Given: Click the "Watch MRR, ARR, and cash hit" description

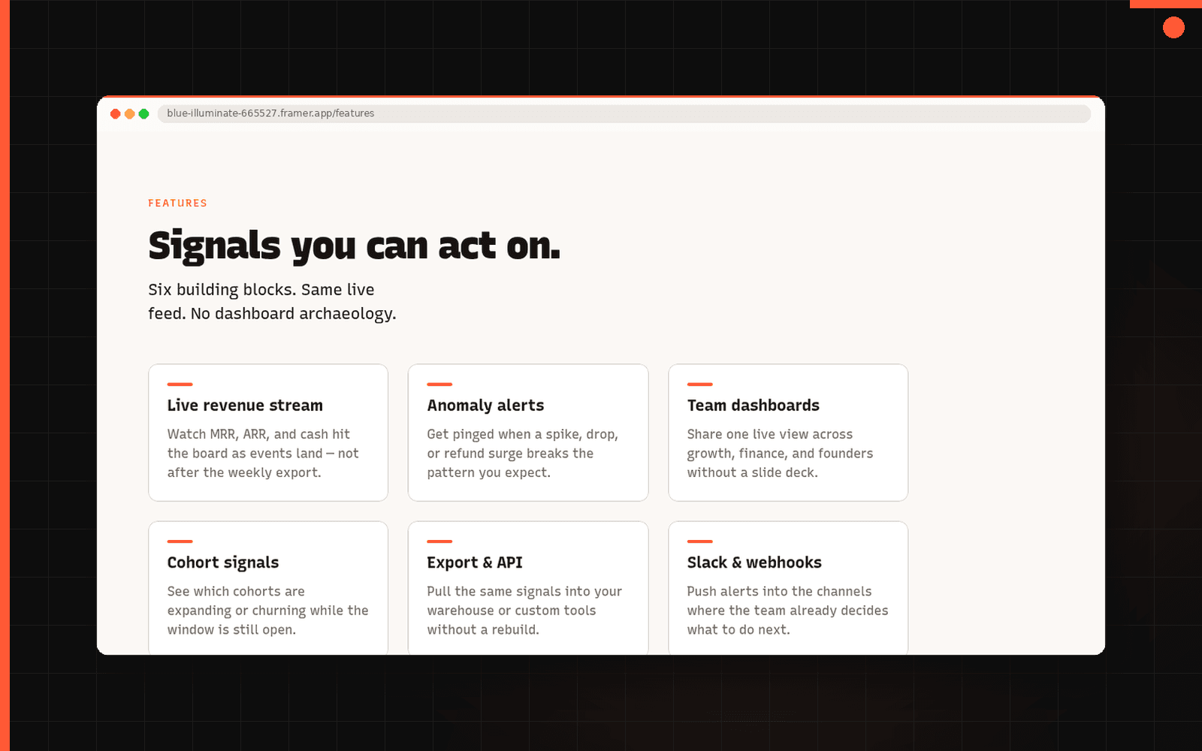Looking at the screenshot, I should pos(263,453).
